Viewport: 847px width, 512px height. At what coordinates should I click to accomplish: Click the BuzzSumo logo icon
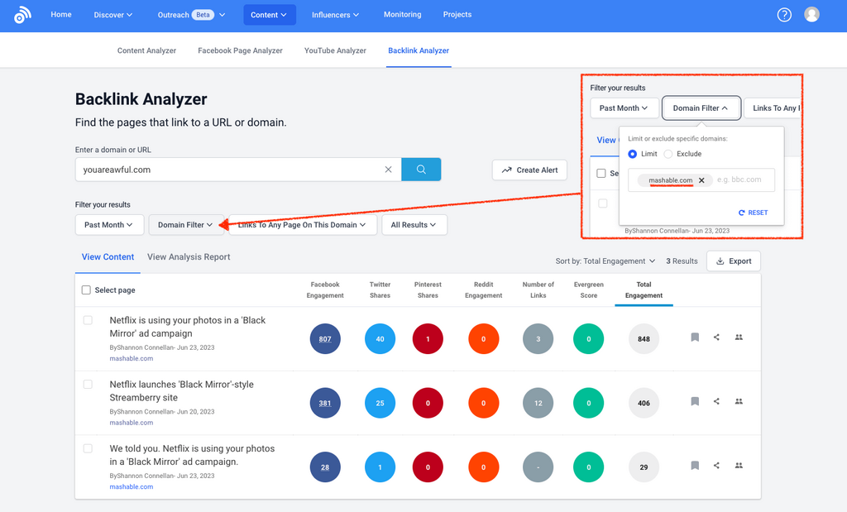point(22,15)
